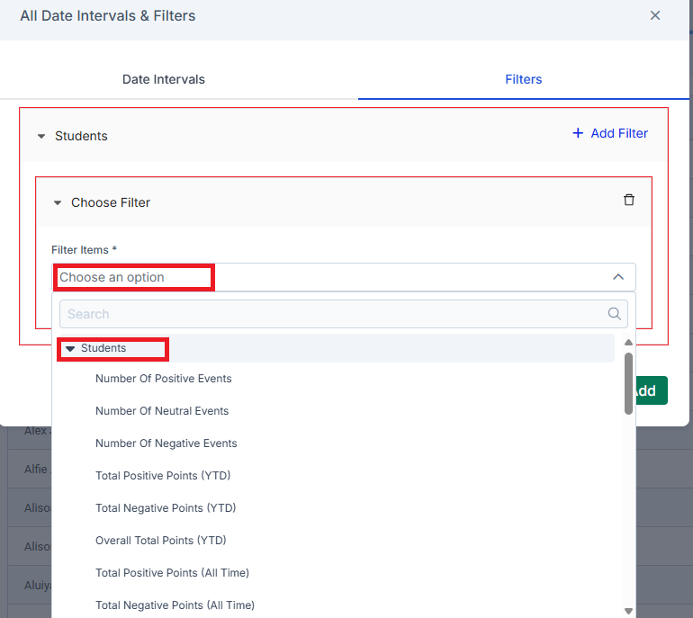
Task: Switch to the Date Intervals tab
Action: (x=164, y=79)
